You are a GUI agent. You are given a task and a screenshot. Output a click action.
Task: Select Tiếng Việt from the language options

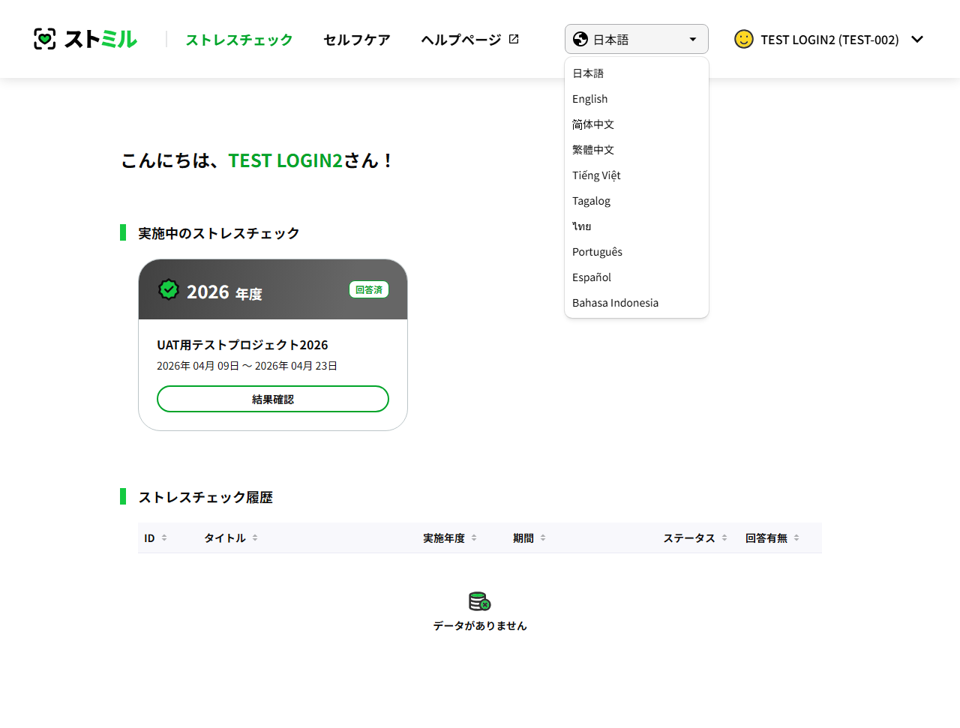click(x=596, y=175)
